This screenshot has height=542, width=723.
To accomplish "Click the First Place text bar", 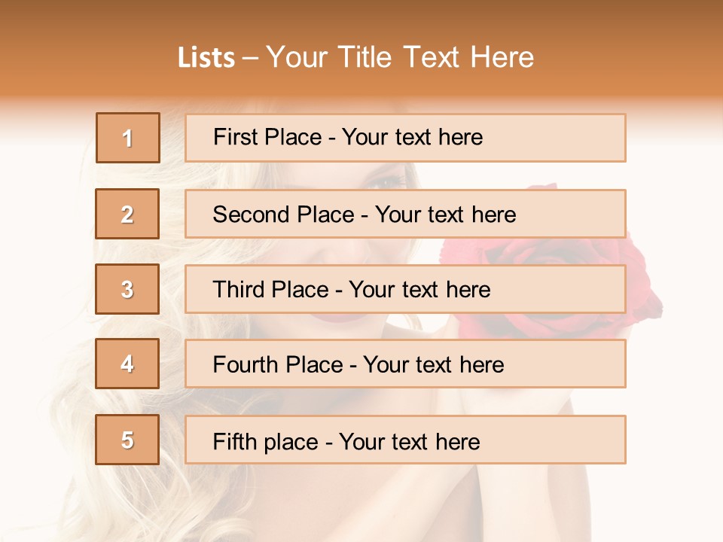I will (405, 138).
